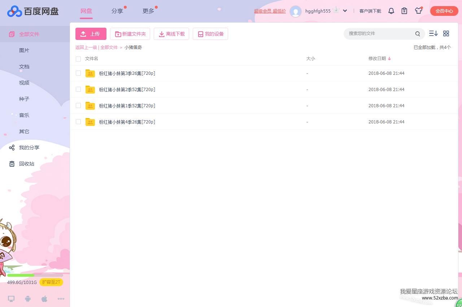Toggle the select-all checkbox beside 文件名
Image resolution: width=462 pixels, height=307 pixels.
coord(78,59)
